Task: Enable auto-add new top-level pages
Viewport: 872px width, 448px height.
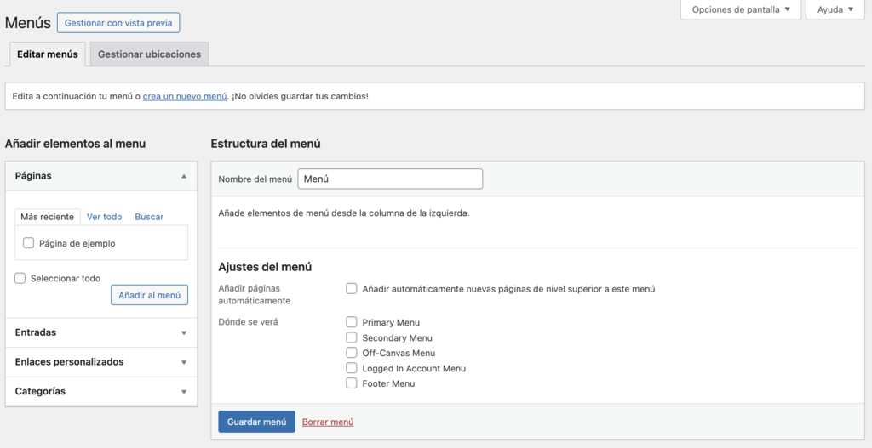Action: coord(352,289)
